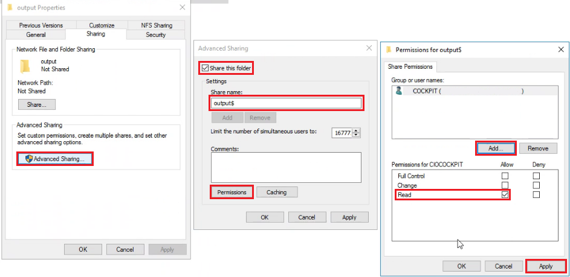570x277 pixels.
Task: Switch to the Previous Versions tab
Action: tap(41, 25)
